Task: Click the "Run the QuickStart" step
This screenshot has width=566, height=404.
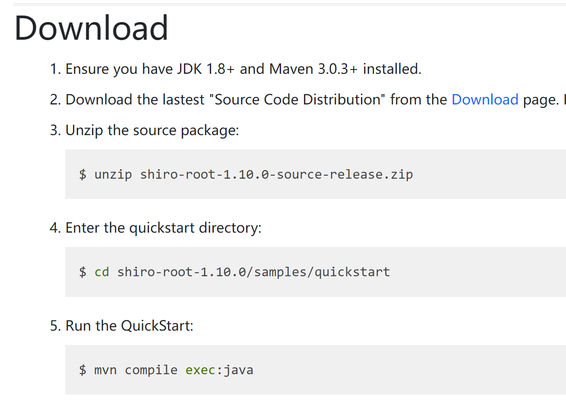Action: (x=129, y=326)
